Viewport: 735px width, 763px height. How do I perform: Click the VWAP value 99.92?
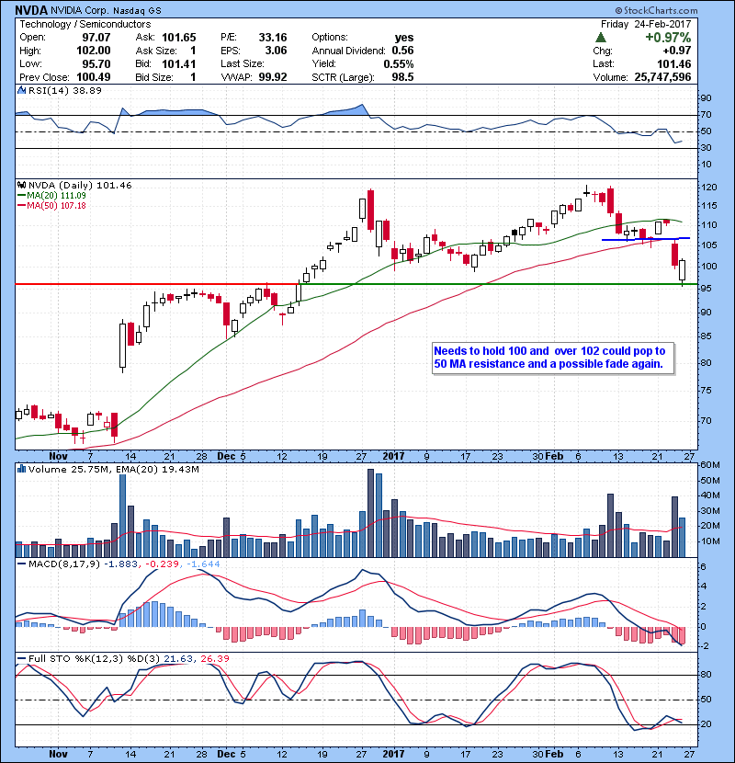(273, 77)
